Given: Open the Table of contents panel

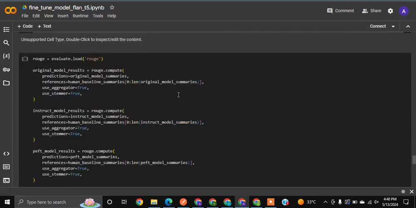Looking at the screenshot, I should point(6,30).
